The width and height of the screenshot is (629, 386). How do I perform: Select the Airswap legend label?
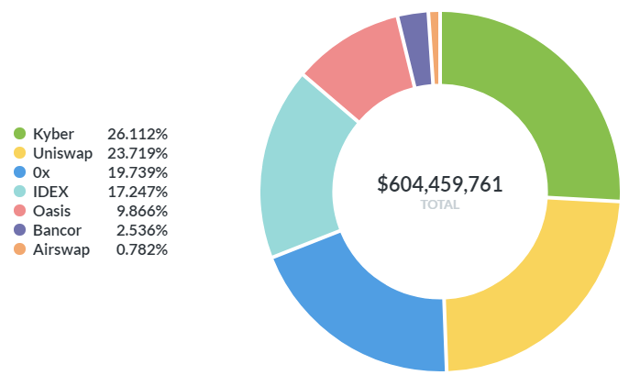tap(61, 249)
